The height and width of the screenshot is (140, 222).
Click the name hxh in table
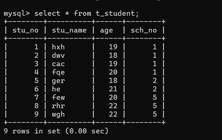[58, 47]
